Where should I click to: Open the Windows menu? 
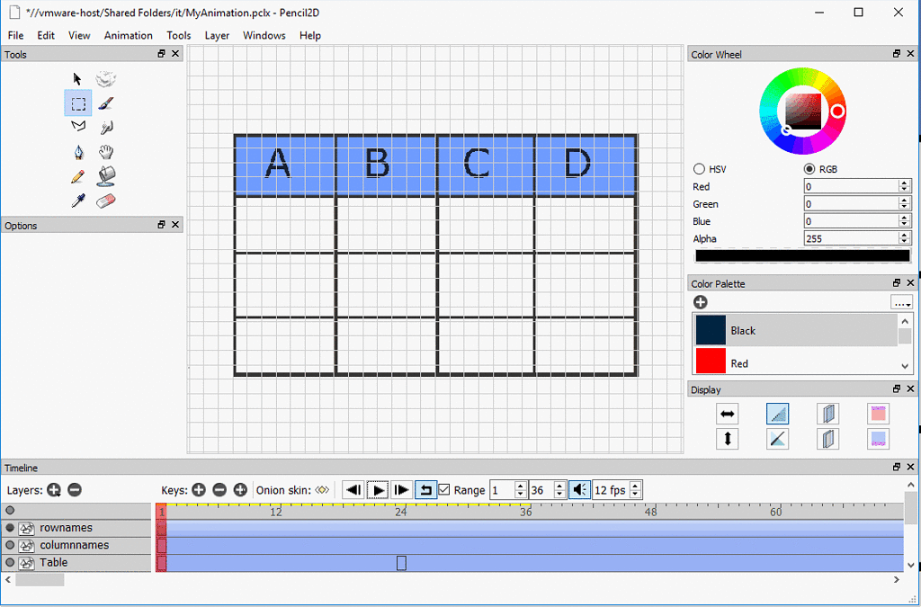(264, 35)
